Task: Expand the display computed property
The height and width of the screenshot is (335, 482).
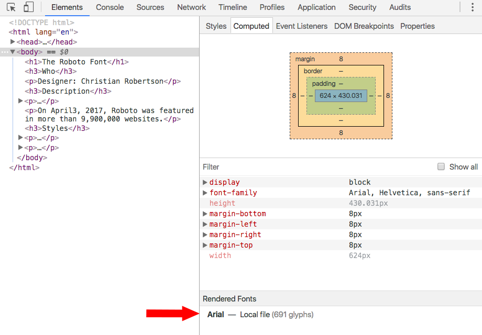Action: point(205,182)
